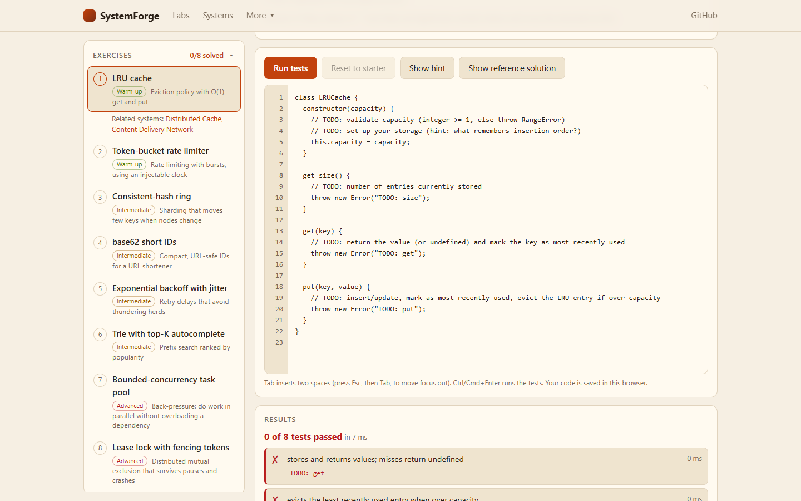This screenshot has width=801, height=501.
Task: Click into the code editor at line 5
Action: 497,142
